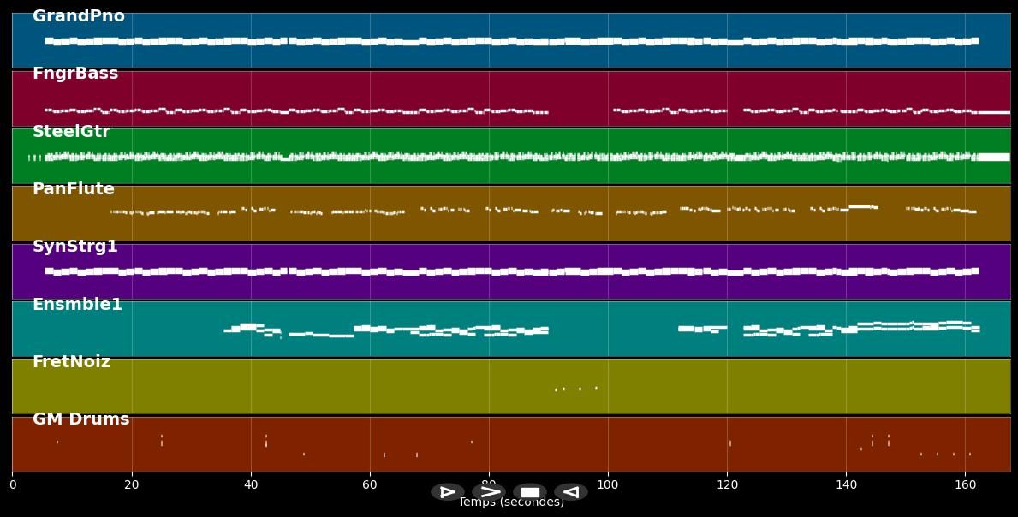This screenshot has width=1018, height=517.
Task: Click the chevron-shaped forward button
Action: point(489,492)
